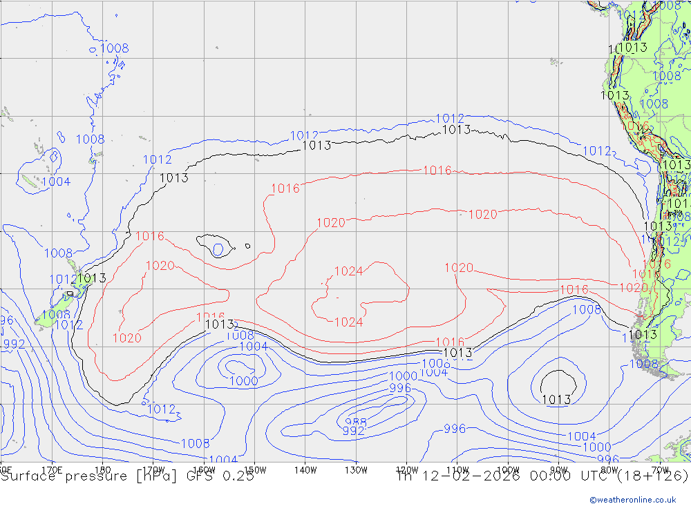Click the red 1016 label on the contour near 110W
This screenshot has height=506, width=691.
pyautogui.click(x=450, y=342)
